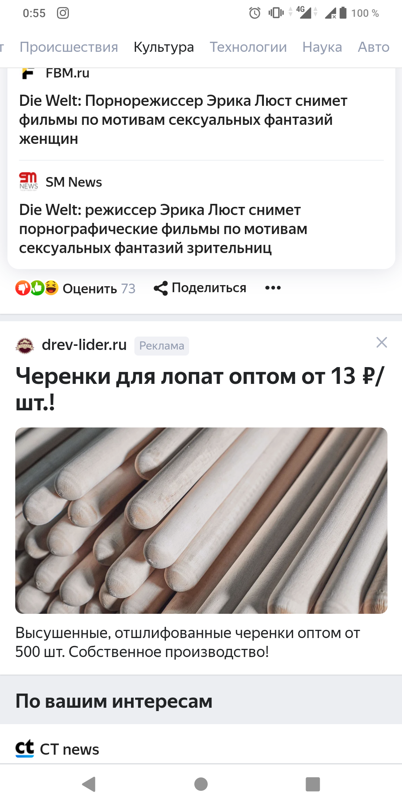This screenshot has width=402, height=805.
Task: Tap the SM News source logo
Action: (28, 182)
